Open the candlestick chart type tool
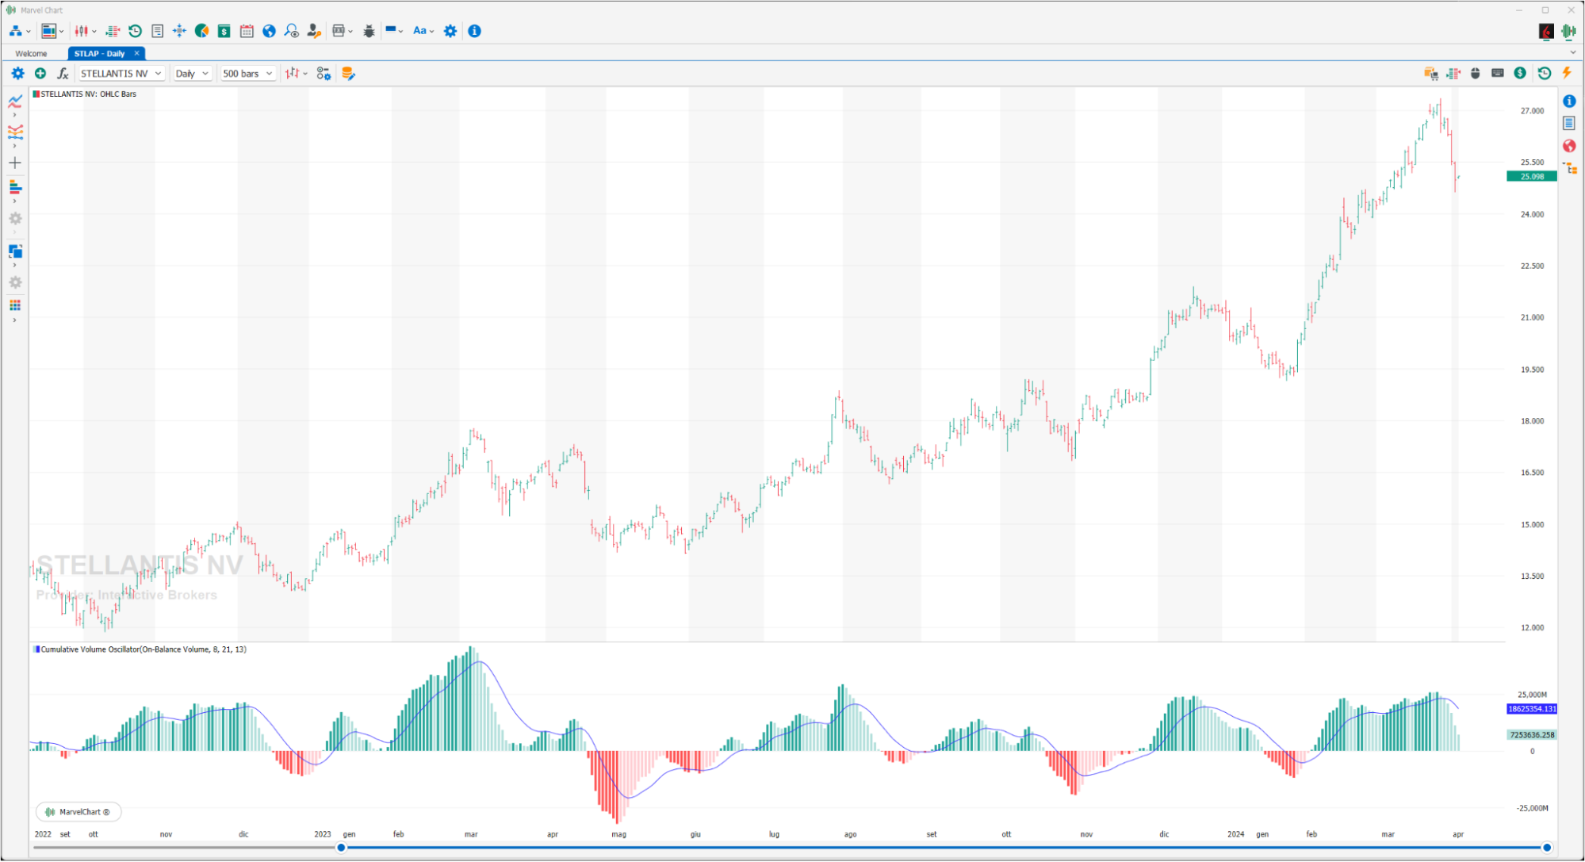The height and width of the screenshot is (862, 1585). (81, 31)
